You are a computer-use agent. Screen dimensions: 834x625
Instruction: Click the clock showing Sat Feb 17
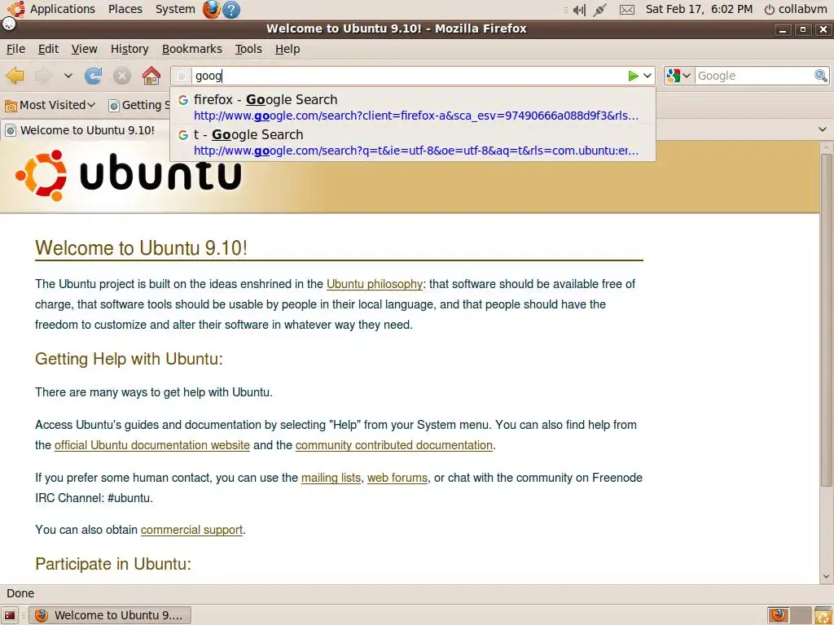click(x=699, y=9)
